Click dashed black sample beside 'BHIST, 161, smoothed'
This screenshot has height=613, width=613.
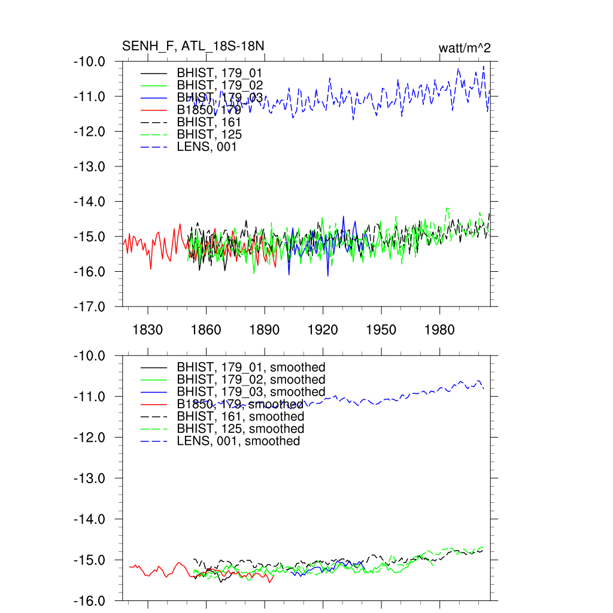click(x=153, y=417)
